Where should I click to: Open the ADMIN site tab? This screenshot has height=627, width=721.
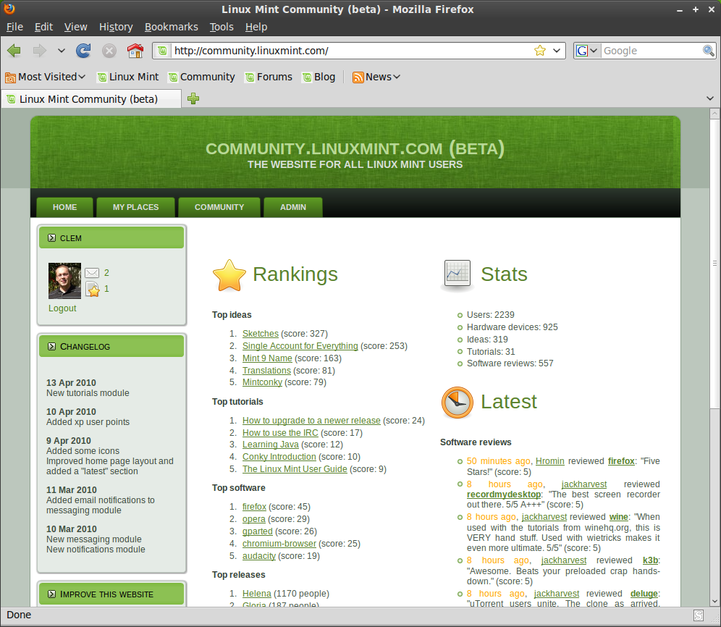[293, 207]
